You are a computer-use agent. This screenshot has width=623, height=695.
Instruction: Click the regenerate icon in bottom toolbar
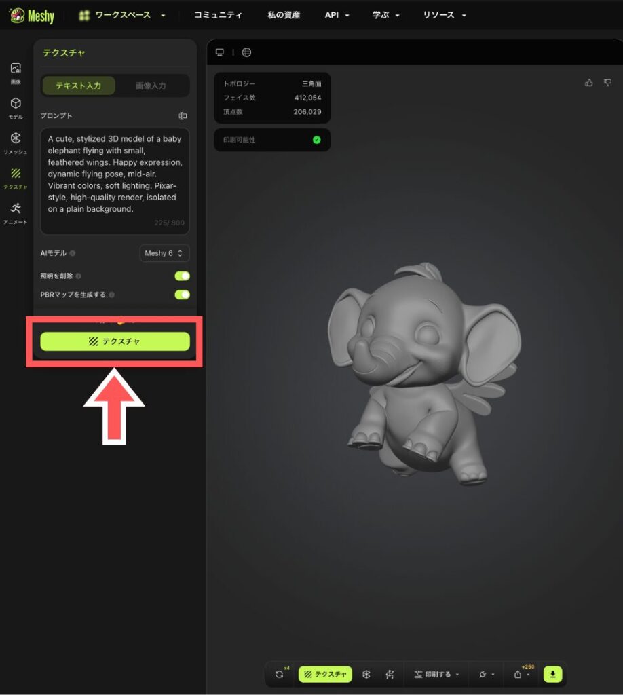point(280,674)
